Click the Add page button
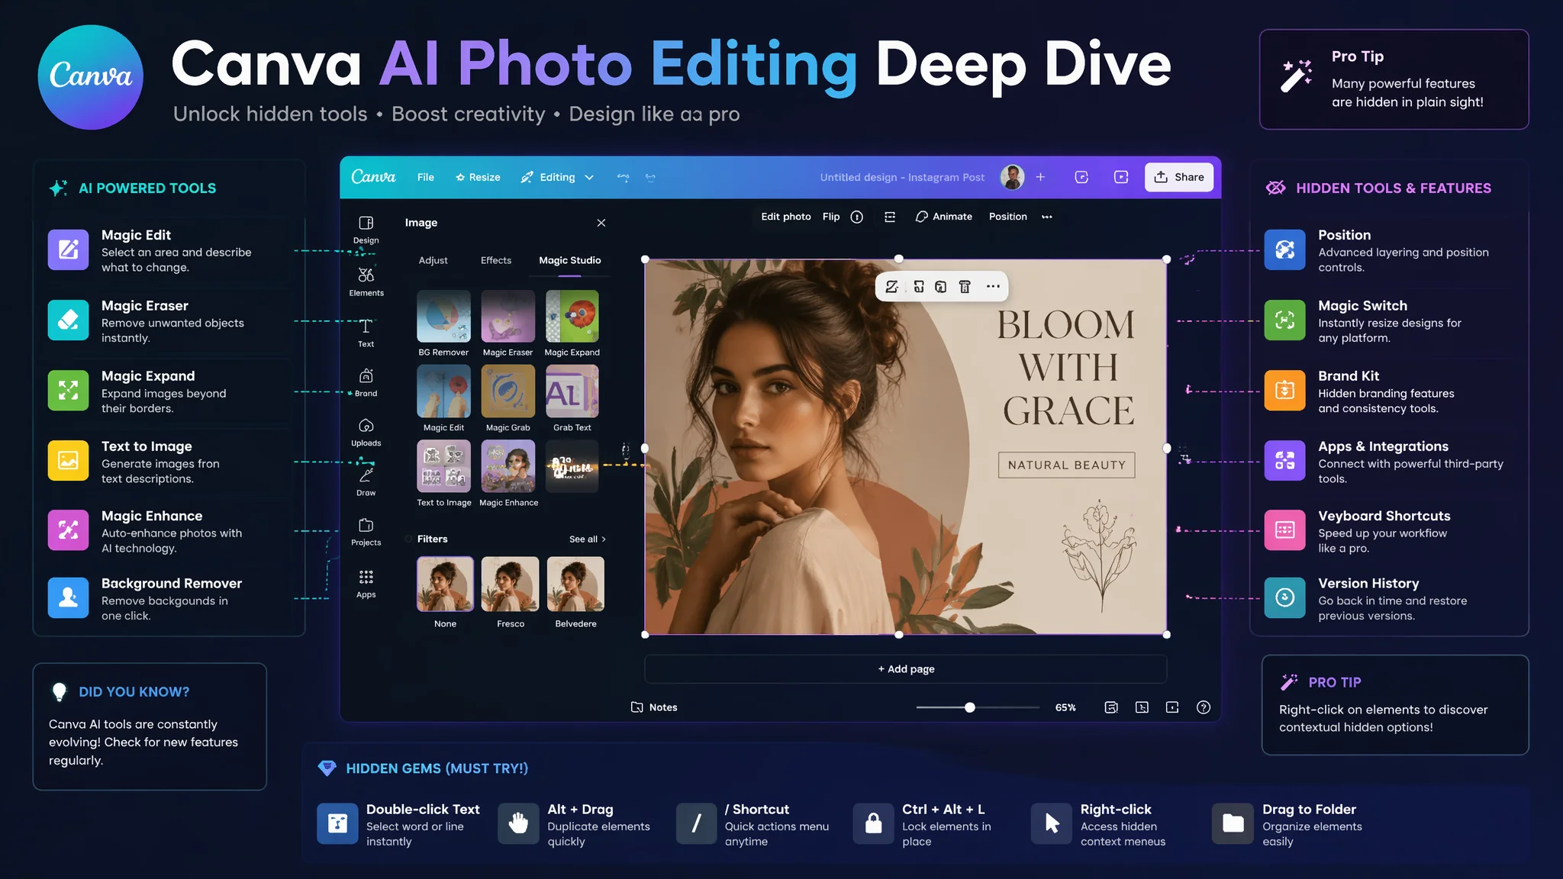 pyautogui.click(x=906, y=668)
